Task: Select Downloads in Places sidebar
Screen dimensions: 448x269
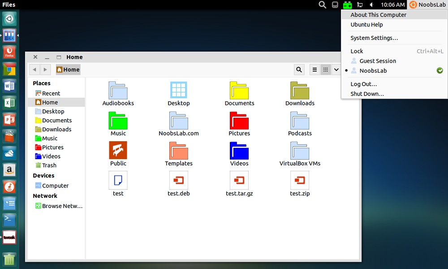Action: click(56, 129)
